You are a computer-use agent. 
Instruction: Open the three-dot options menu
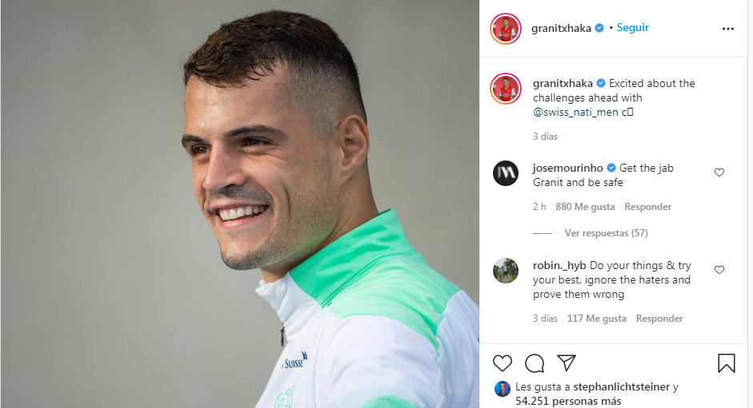(x=728, y=29)
